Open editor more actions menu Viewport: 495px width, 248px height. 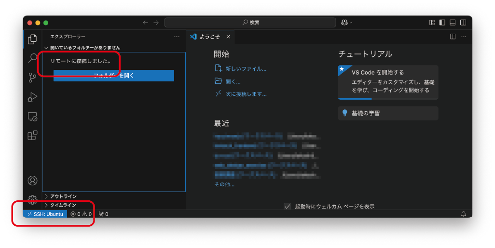[x=463, y=37]
